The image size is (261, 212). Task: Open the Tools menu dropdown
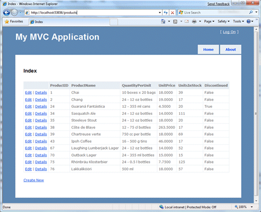(239, 21)
